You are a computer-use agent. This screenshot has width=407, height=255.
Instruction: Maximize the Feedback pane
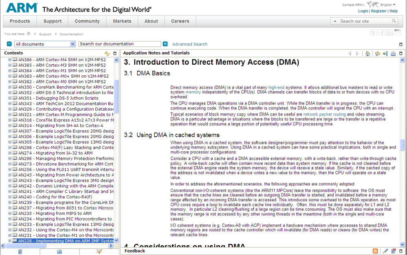coord(401,251)
